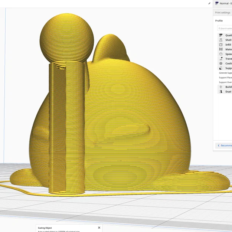Click the Quality category icon
The width and height of the screenshot is (232, 232).
pyautogui.click(x=221, y=35)
